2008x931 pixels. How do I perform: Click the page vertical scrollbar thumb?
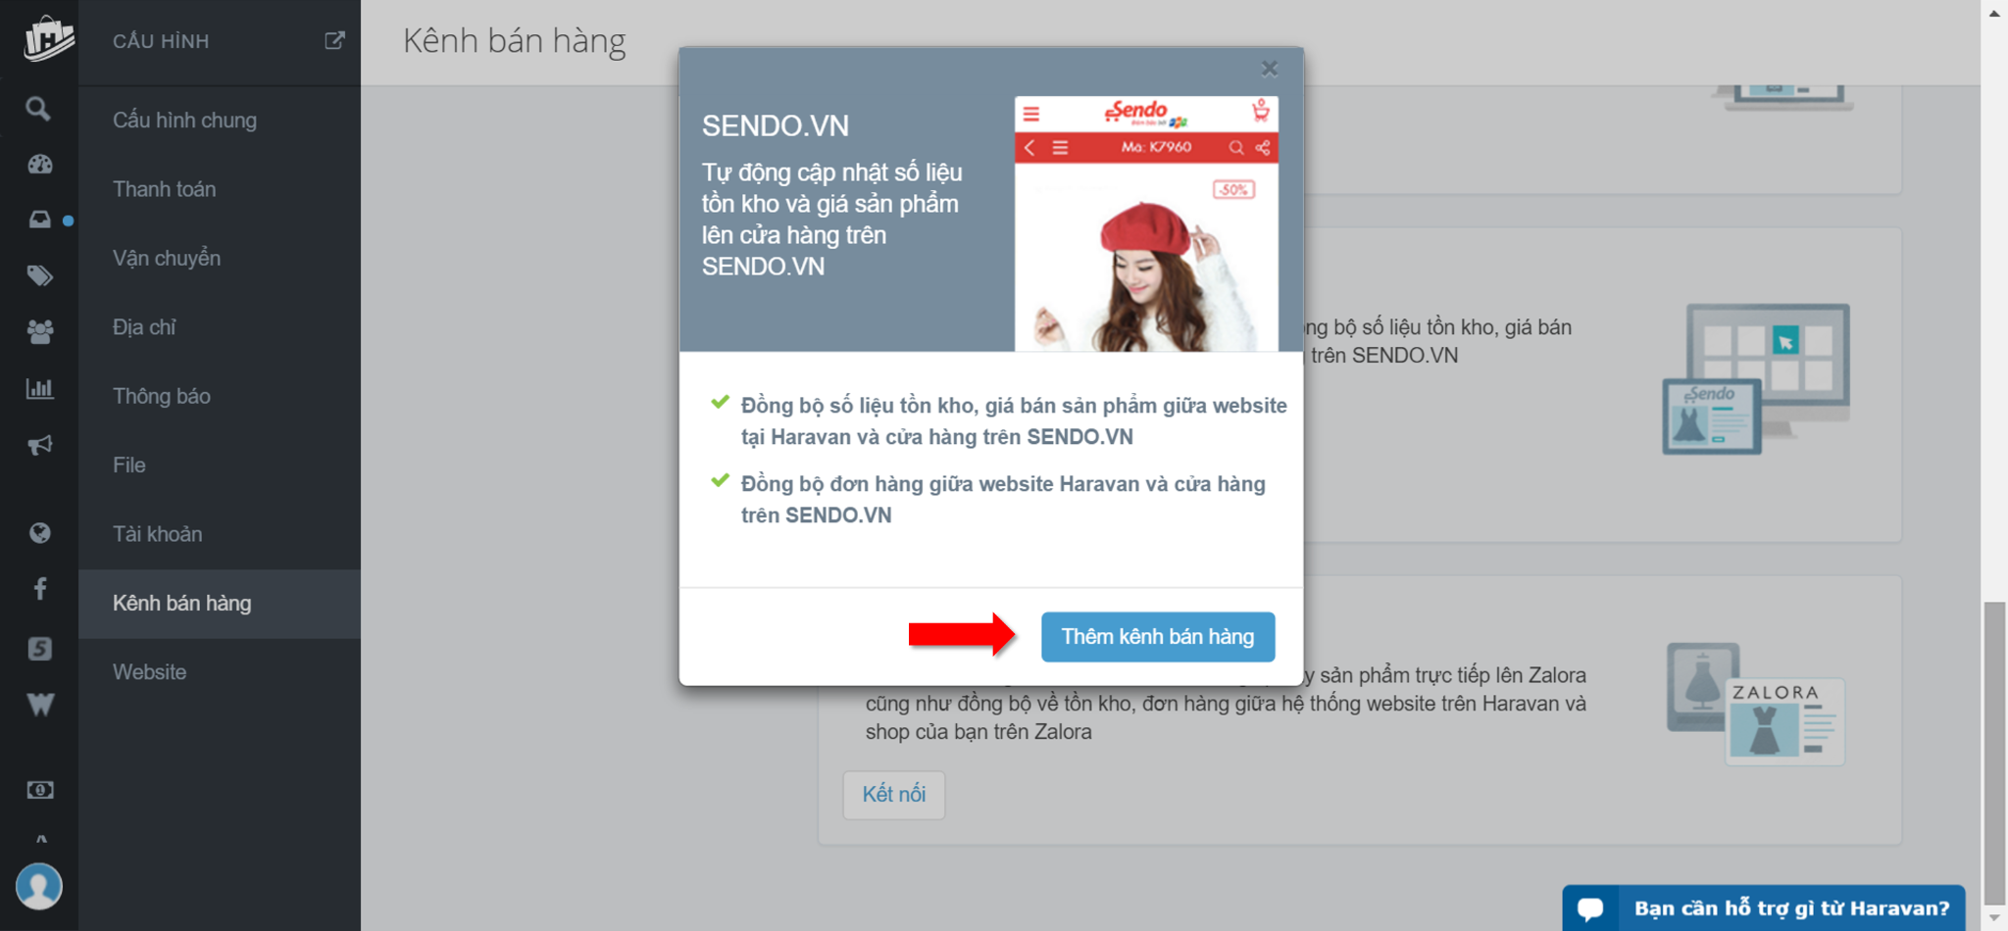coord(1994,753)
